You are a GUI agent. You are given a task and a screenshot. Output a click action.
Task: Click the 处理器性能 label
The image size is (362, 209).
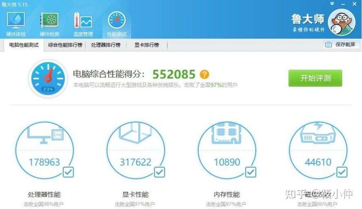(44, 195)
